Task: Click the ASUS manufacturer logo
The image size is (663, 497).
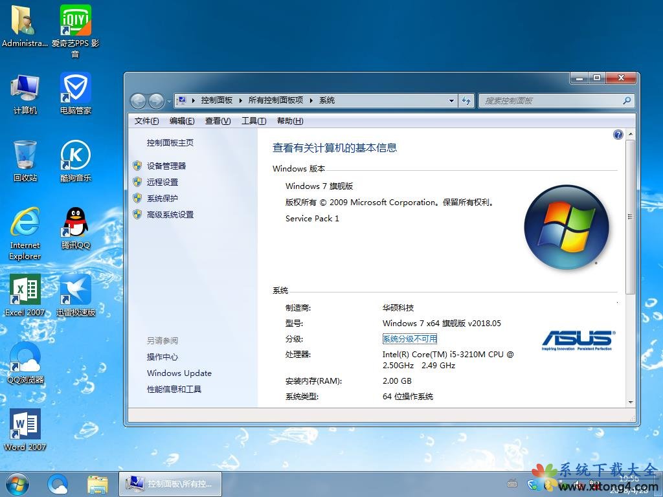Action: coord(578,340)
